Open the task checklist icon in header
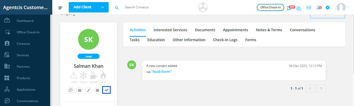 pyautogui.click(x=299, y=8)
